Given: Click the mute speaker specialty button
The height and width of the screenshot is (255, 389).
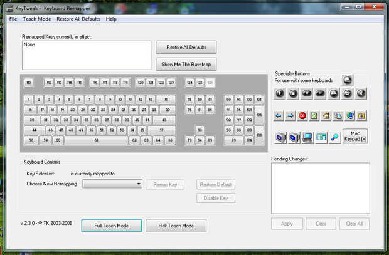Looking at the screenshot, I should pyautogui.click(x=361, y=94).
